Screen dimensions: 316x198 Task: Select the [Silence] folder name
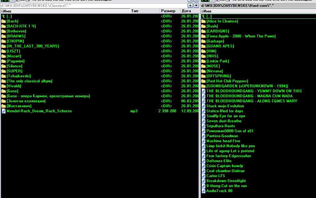click(14, 66)
